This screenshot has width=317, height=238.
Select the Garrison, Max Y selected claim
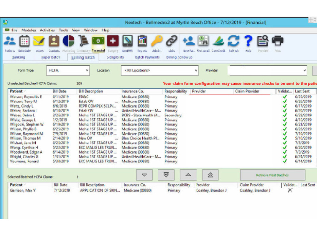click(x=162, y=190)
